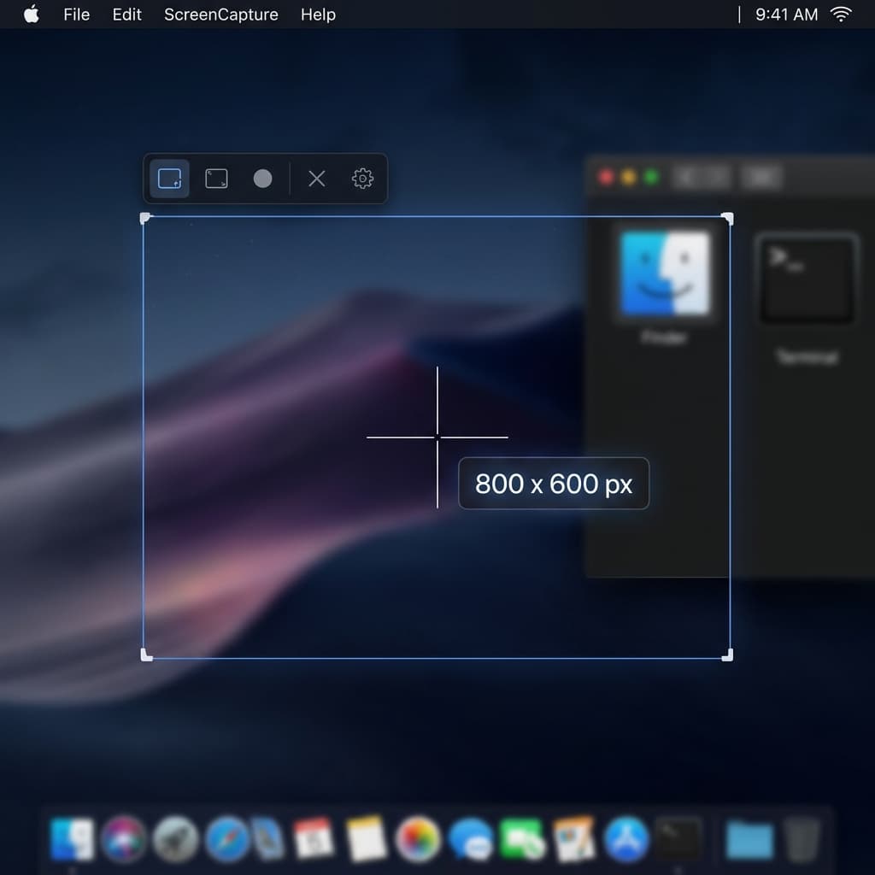Select the window capture tool
The height and width of the screenshot is (875, 875).
(x=215, y=179)
